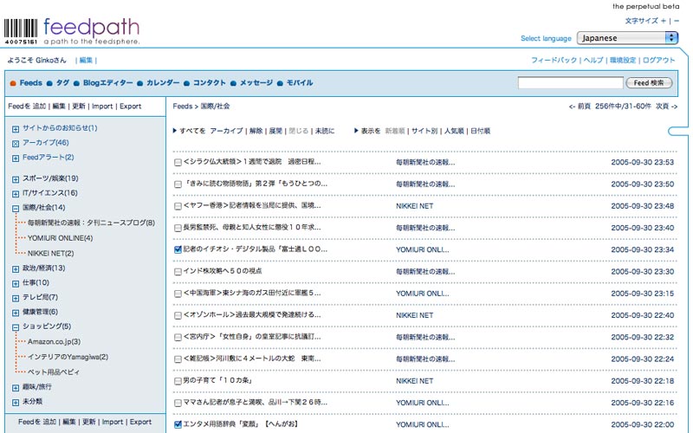Expand IT/サイエンス(16) category
This screenshot has height=433, width=693.
tap(16, 194)
